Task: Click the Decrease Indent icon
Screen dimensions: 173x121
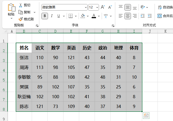Action: 143,16
